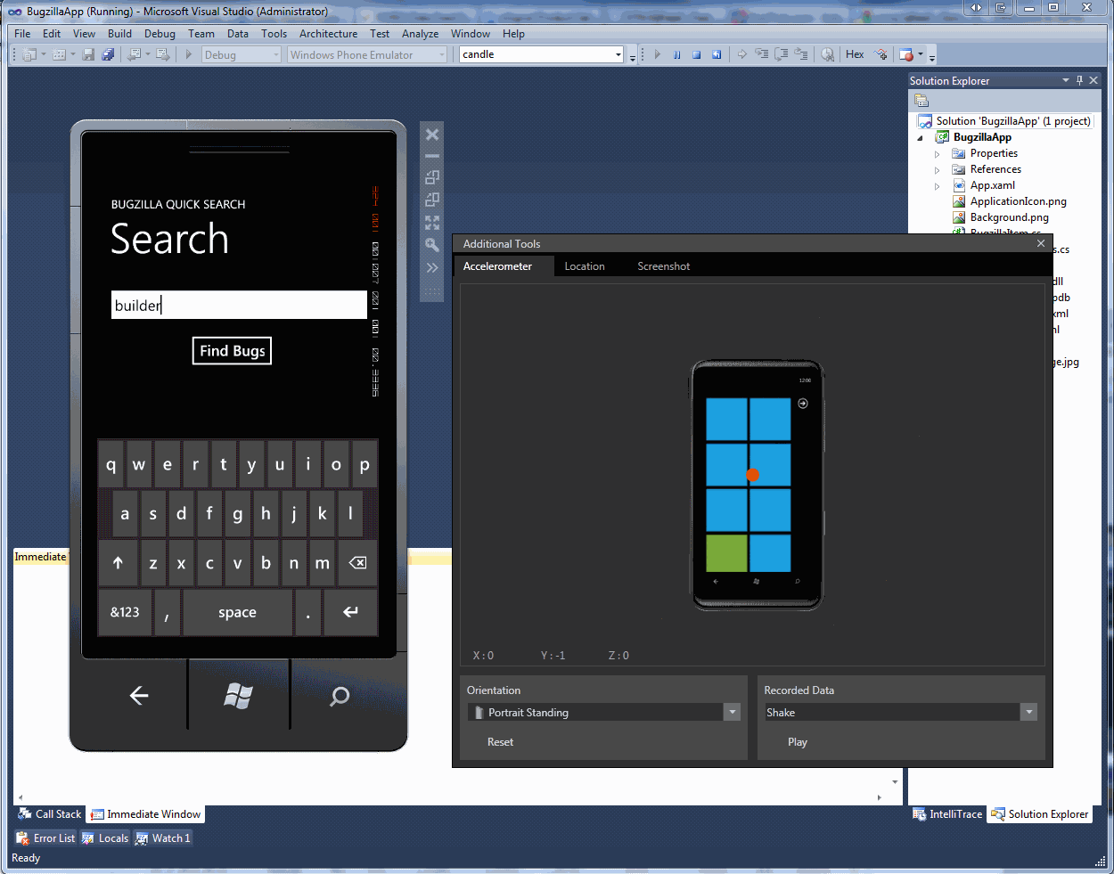Switch to the Location tab
The image size is (1114, 874).
click(585, 266)
